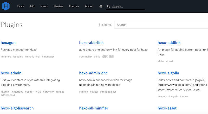This screenshot has width=208, height=114.
Task: Open the Themes page
Action: 74,6
